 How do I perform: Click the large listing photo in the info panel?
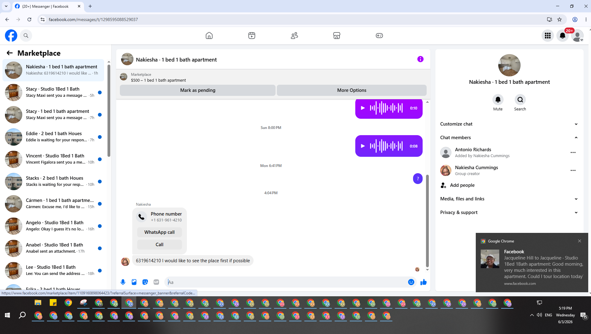[x=509, y=65]
